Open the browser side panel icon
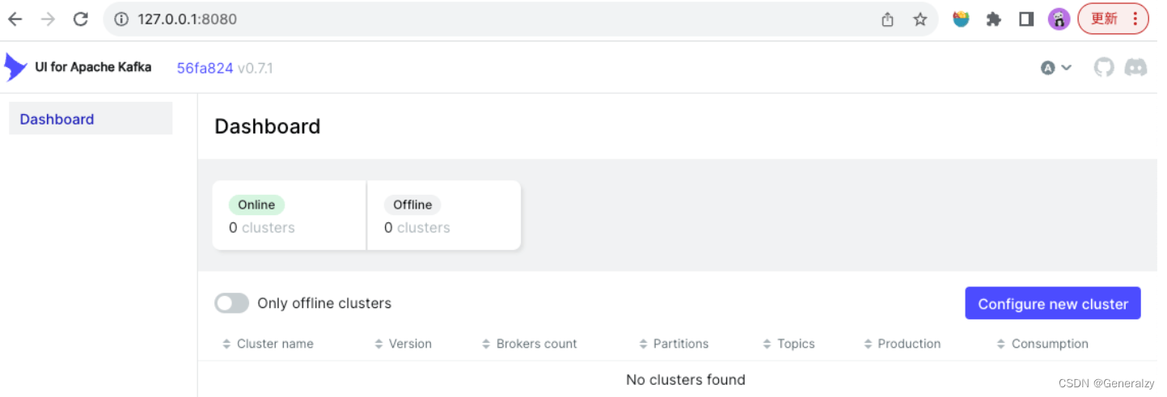This screenshot has height=397, width=1167. tap(1026, 19)
